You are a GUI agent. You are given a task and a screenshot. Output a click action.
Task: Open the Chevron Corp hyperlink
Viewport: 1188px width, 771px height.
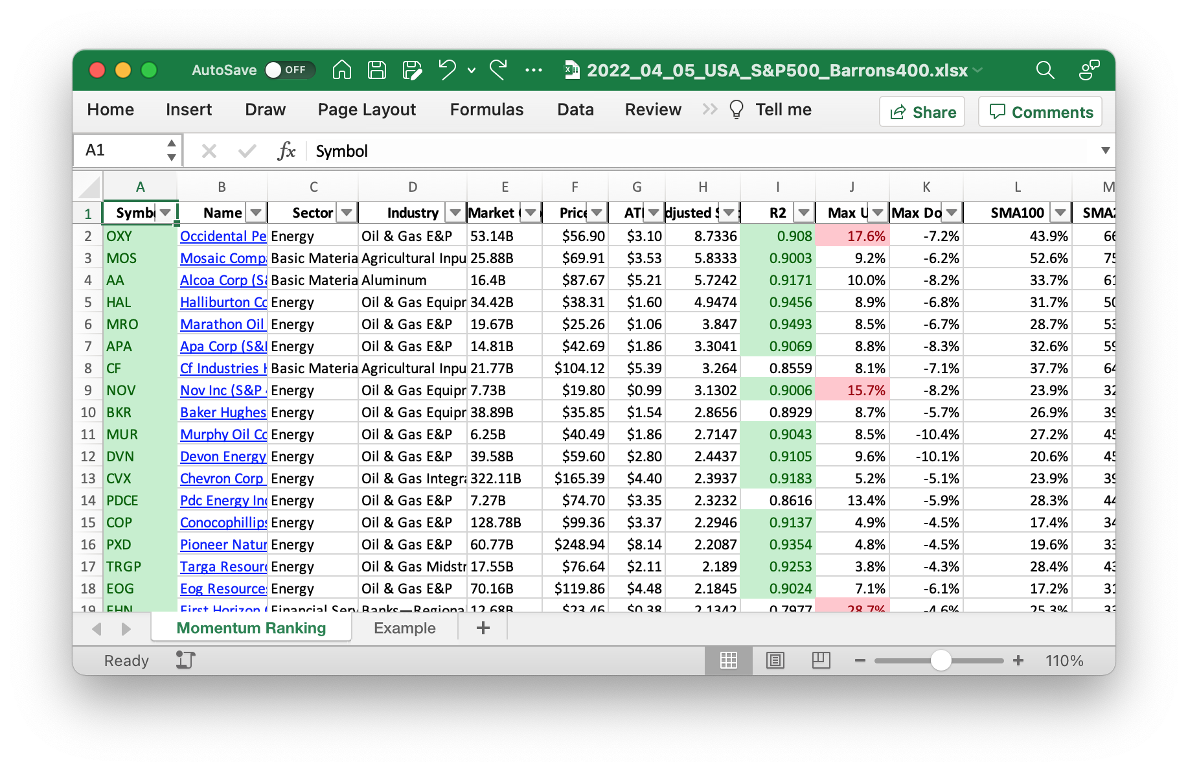(222, 479)
